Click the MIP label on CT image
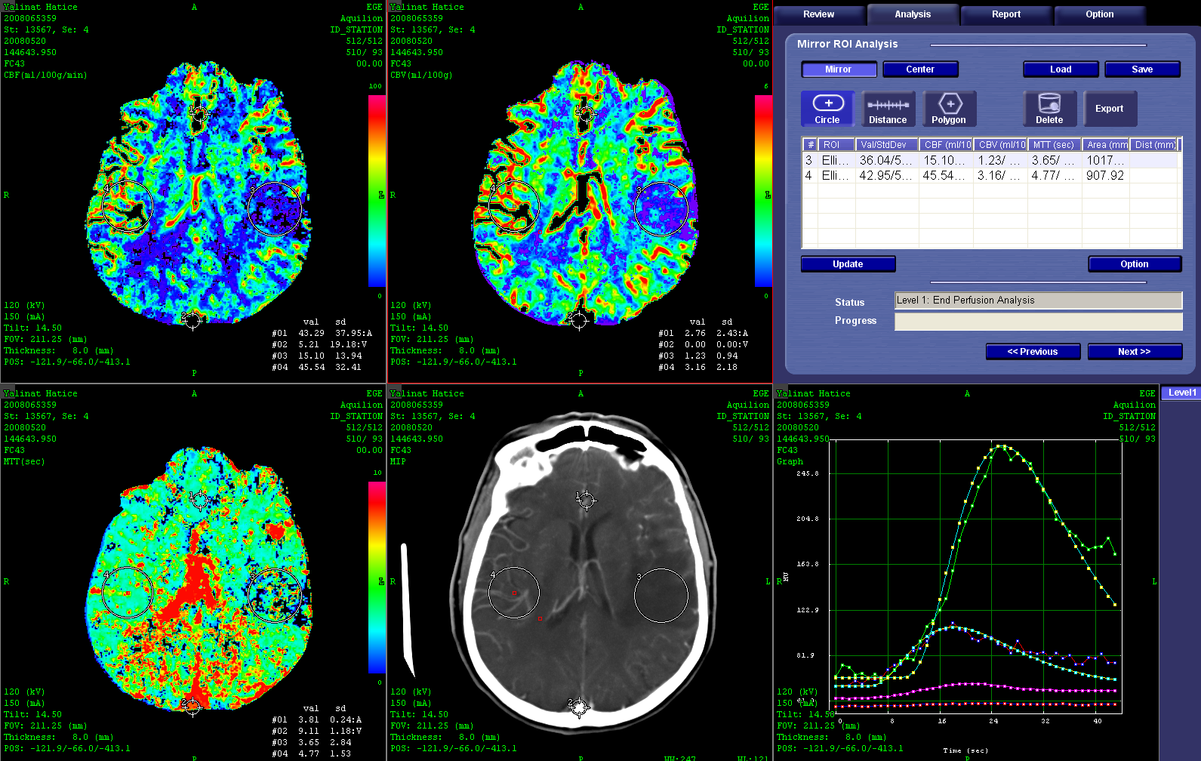Image resolution: width=1201 pixels, height=761 pixels. pyautogui.click(x=398, y=462)
